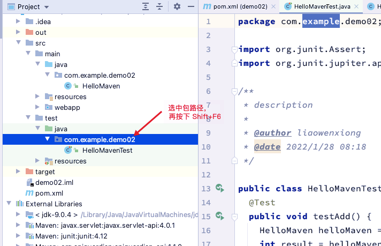Hide the Project panel with minus icon
The image size is (381, 246).
tap(191, 6)
